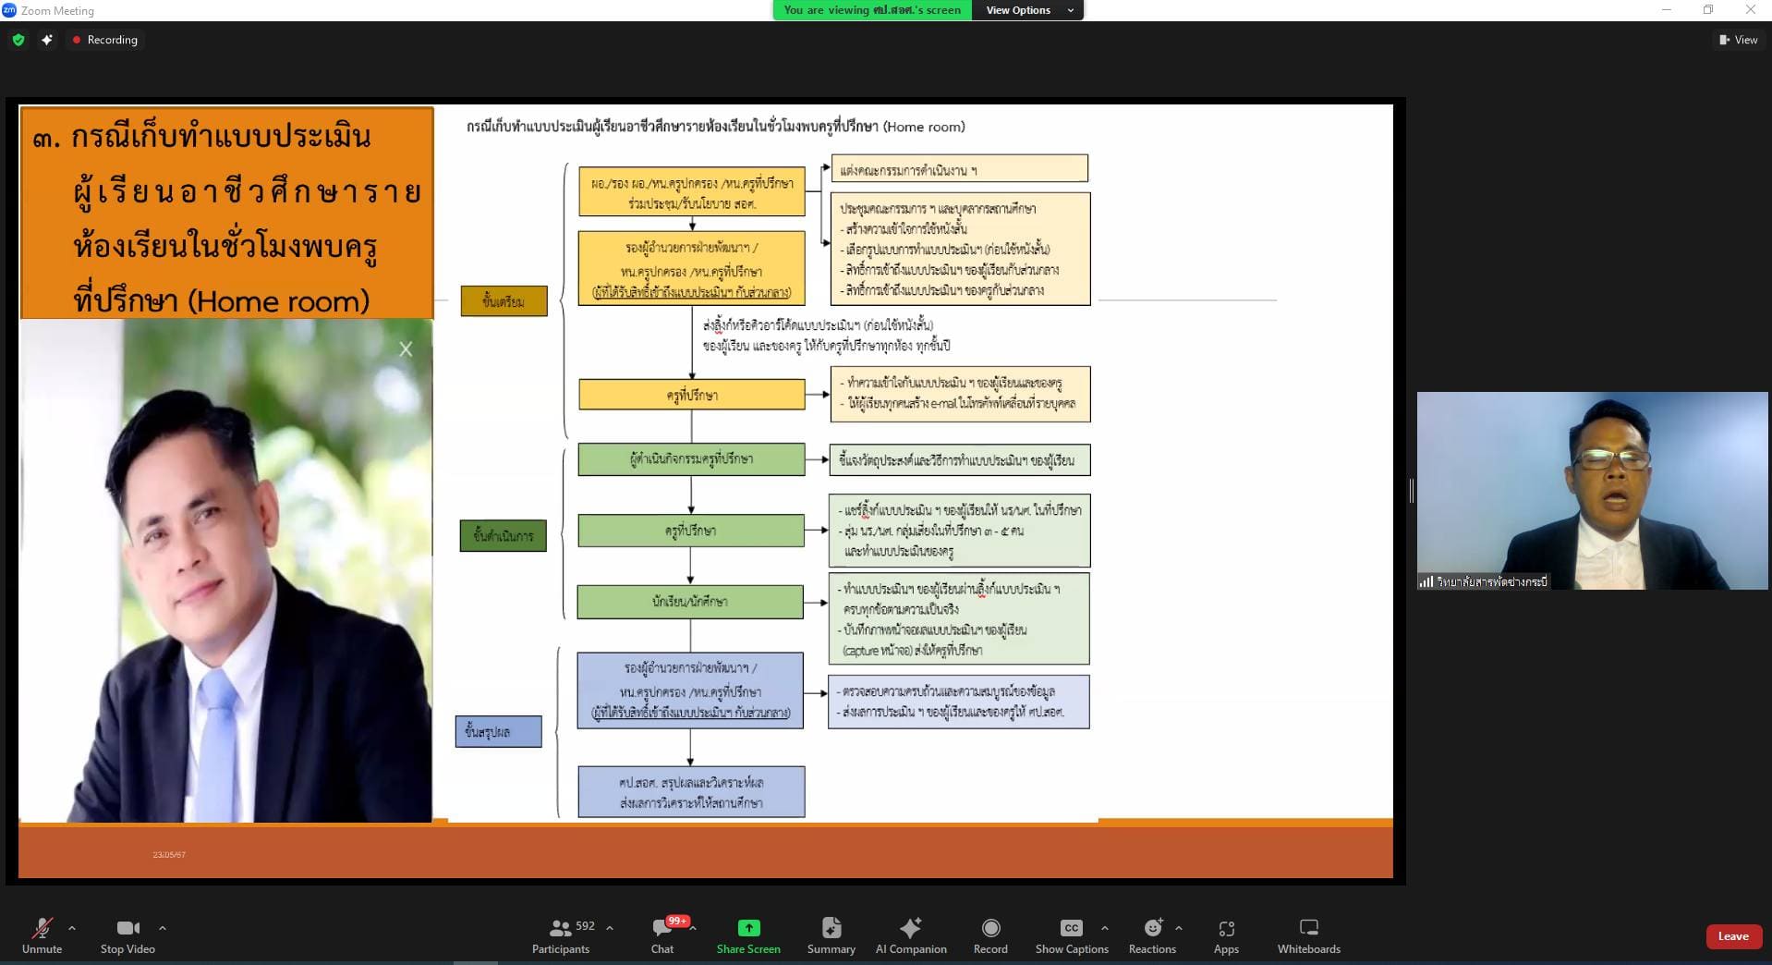Open the Participants panel
Screen dimensions: 1772x965
pos(561,934)
